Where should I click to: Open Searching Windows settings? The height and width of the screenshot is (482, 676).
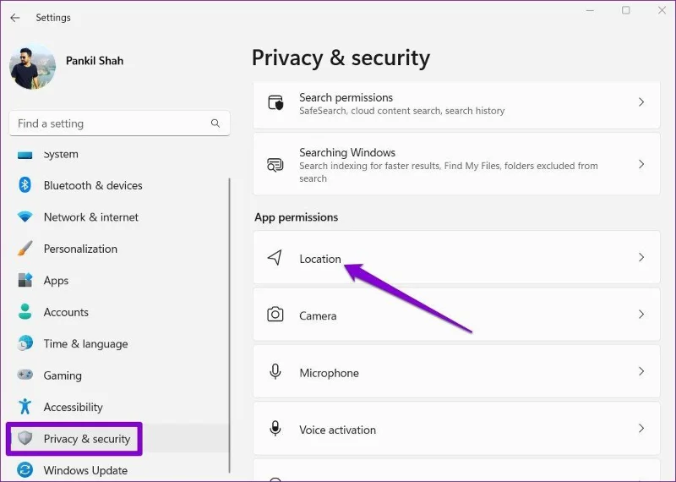point(456,164)
